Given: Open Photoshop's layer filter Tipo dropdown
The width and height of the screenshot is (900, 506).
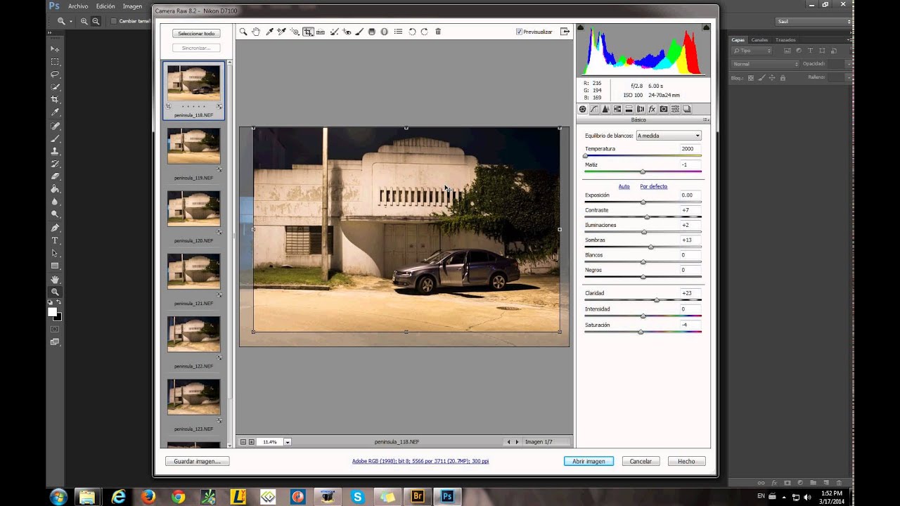Looking at the screenshot, I should (x=752, y=51).
